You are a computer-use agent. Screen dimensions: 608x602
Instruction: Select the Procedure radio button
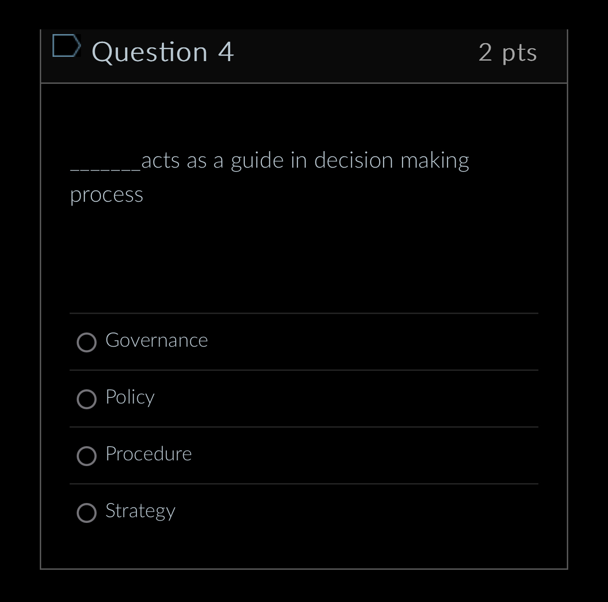tap(86, 456)
